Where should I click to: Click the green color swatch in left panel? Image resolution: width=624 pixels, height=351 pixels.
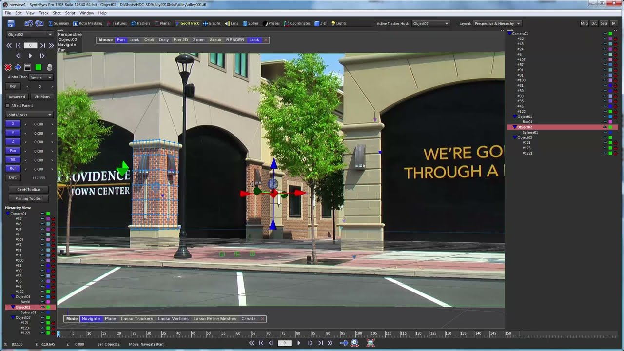tap(38, 67)
